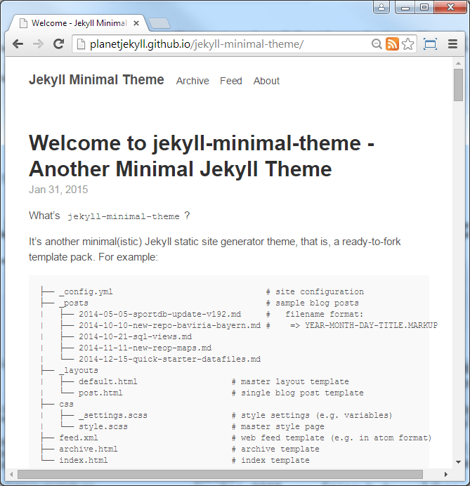Open the Jekyll Minimal Theme site title link
This screenshot has width=470, height=486.
tap(96, 80)
